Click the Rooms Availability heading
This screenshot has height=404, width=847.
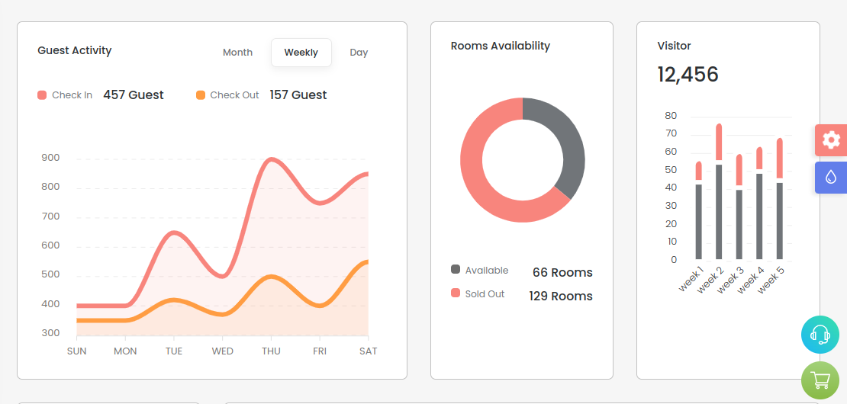(x=500, y=46)
